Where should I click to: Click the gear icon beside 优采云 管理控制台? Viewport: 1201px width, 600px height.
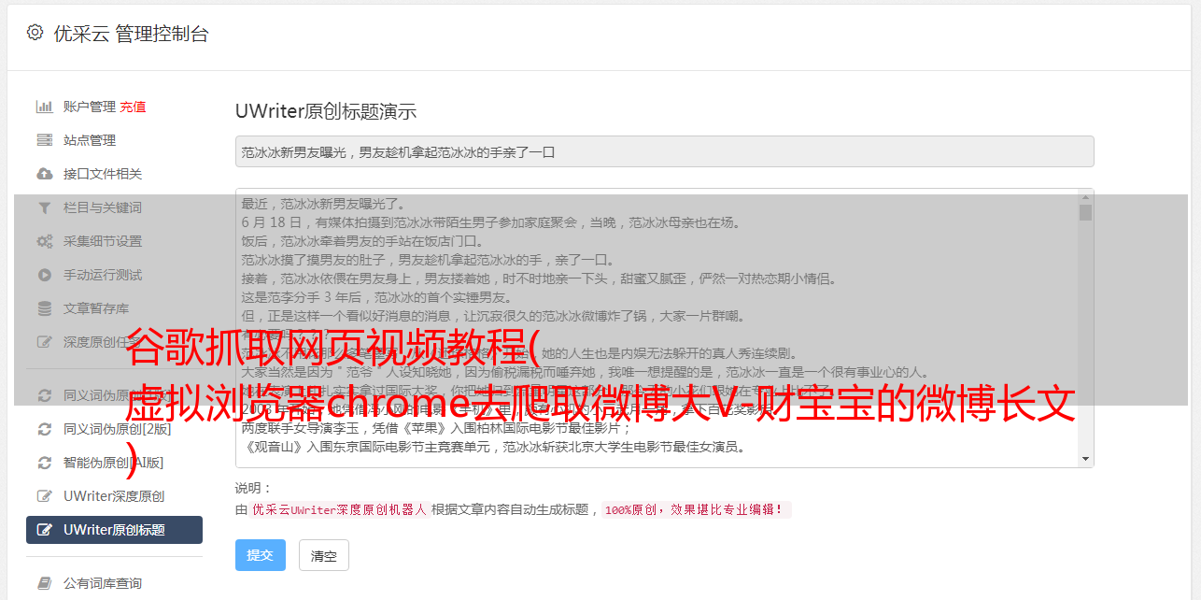click(x=35, y=33)
